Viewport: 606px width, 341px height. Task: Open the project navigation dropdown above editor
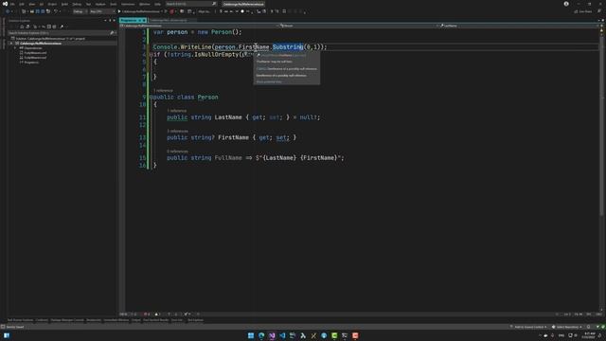(199, 26)
